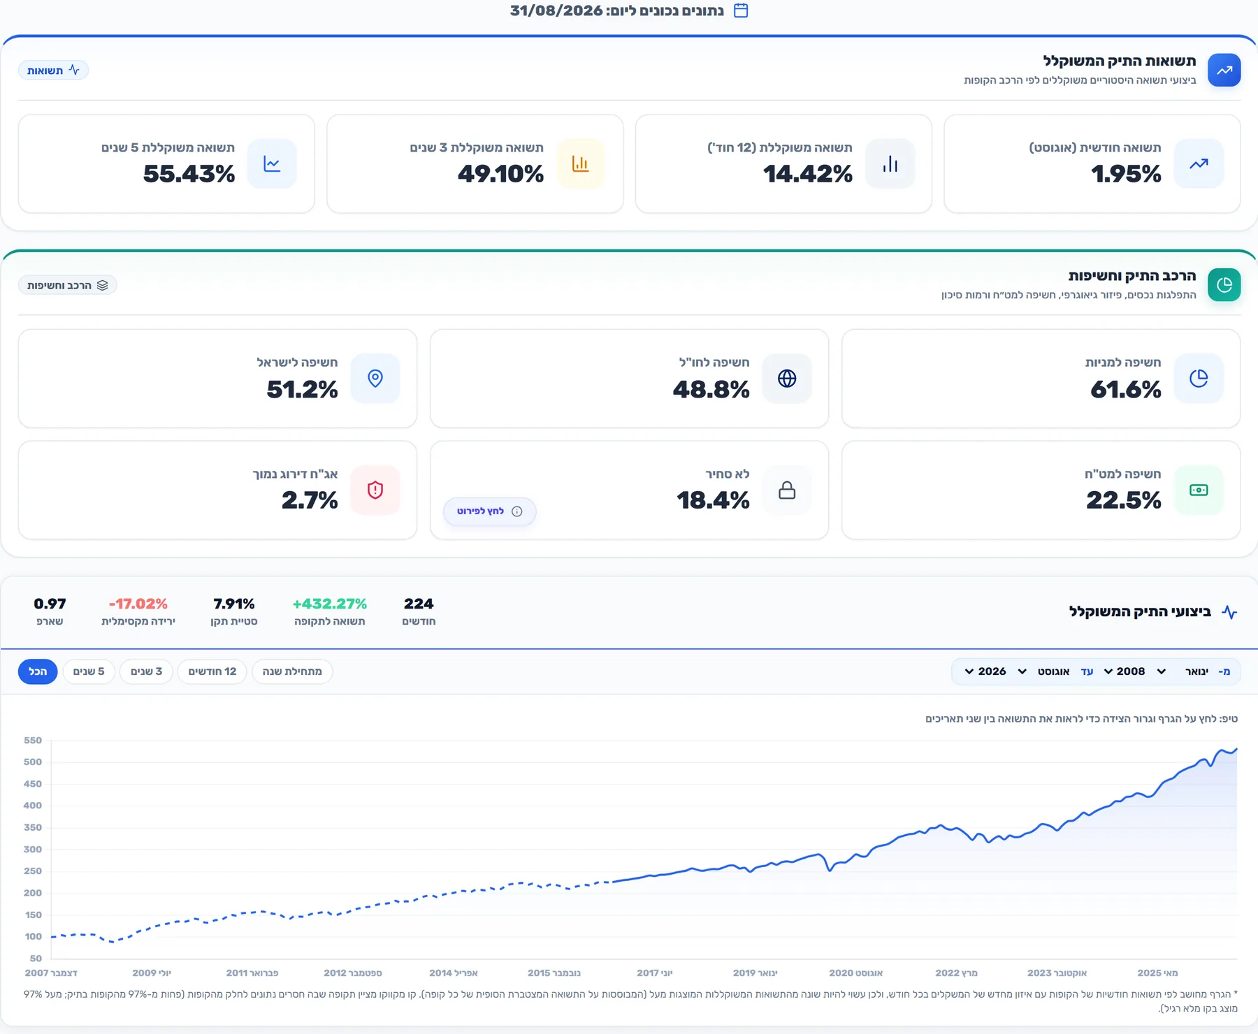Open the end year dropdown 2026

tap(985, 671)
